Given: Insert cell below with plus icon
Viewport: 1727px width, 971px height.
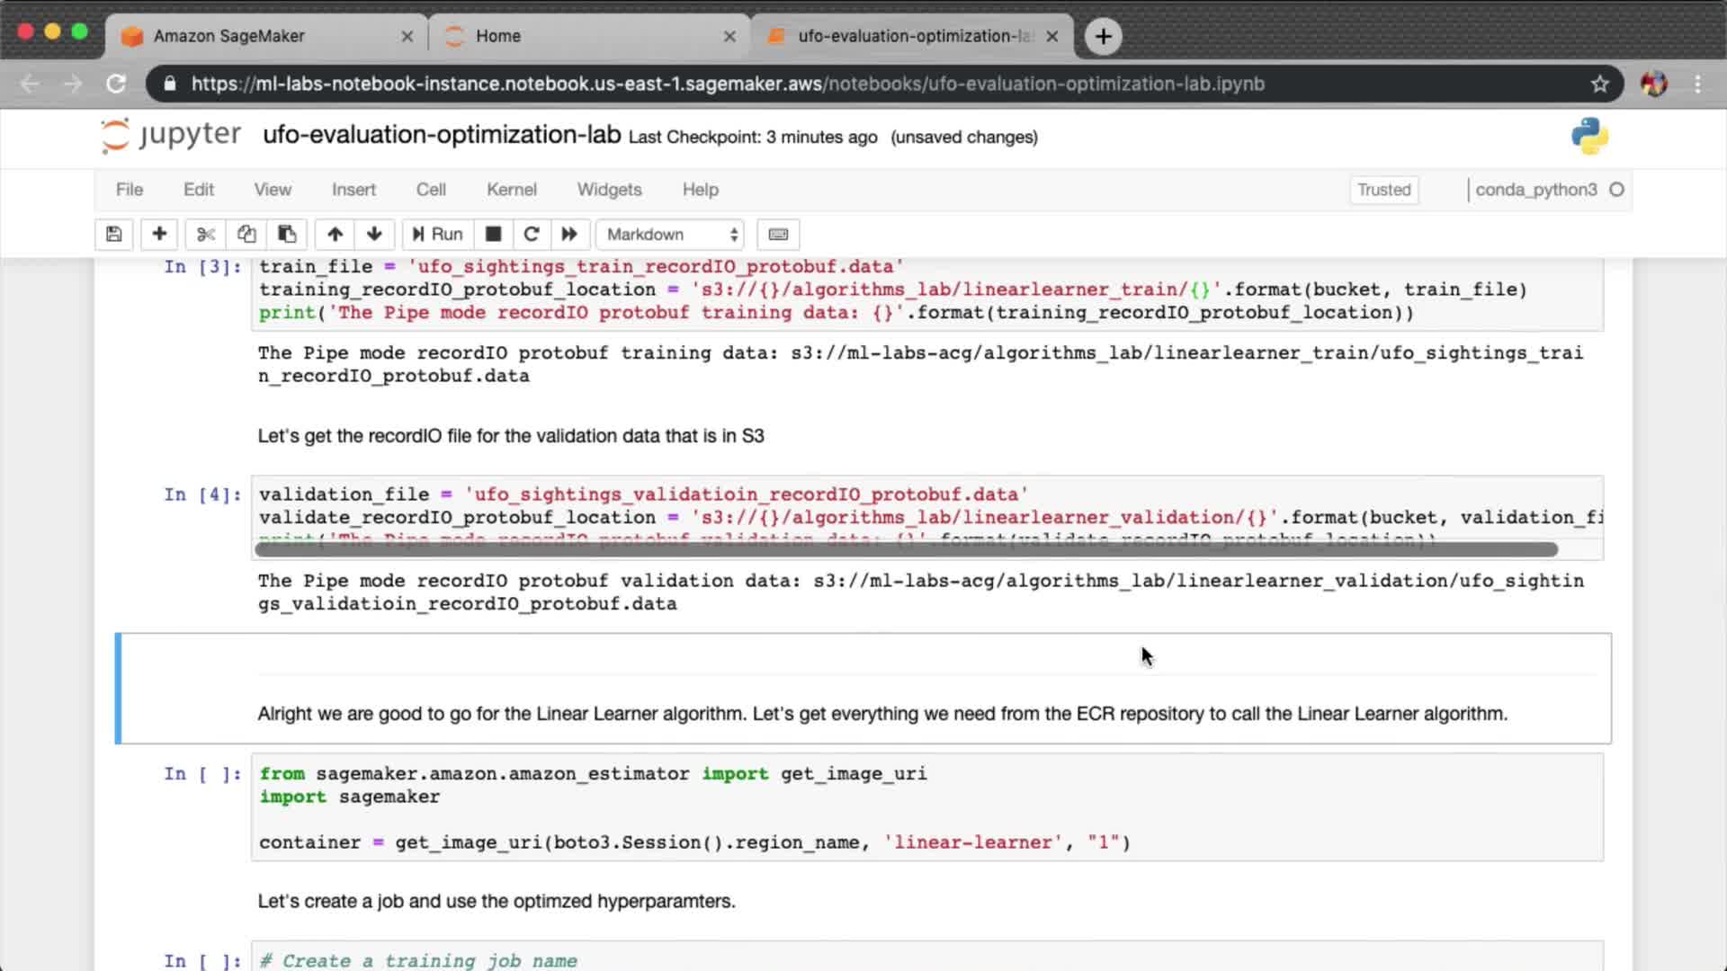Looking at the screenshot, I should click(159, 234).
